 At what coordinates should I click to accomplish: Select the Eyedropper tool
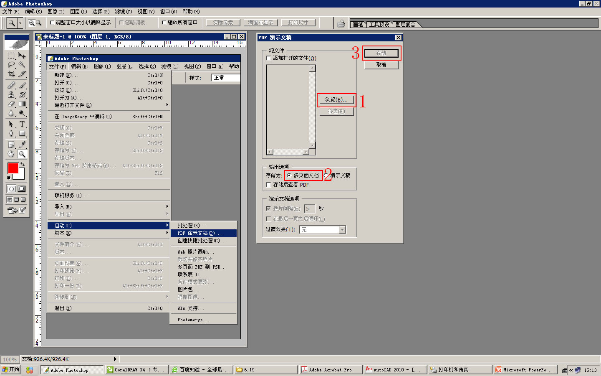click(x=22, y=145)
